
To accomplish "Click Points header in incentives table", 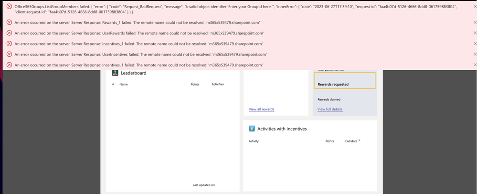I will pyautogui.click(x=329, y=141).
